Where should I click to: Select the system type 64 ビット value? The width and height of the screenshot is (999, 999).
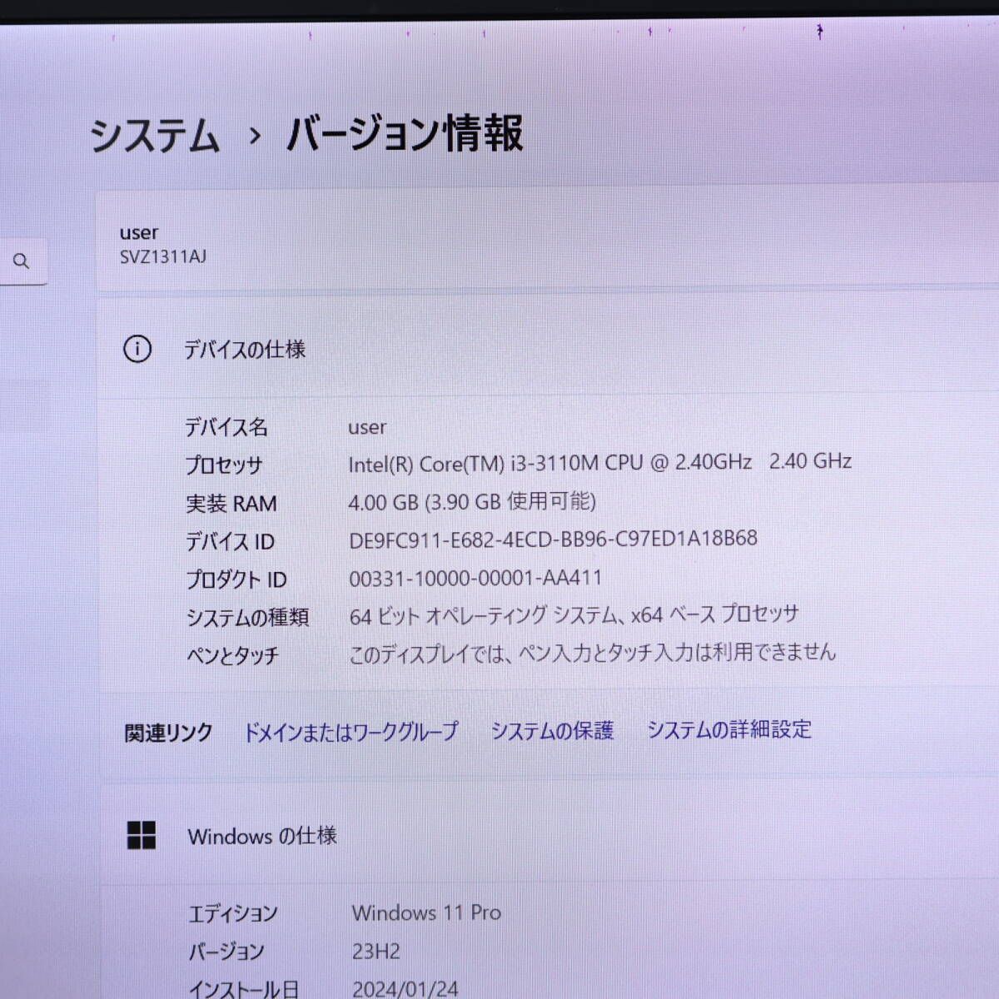point(574,615)
